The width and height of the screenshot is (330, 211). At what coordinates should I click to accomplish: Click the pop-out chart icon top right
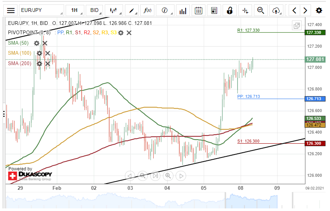pyautogui.click(x=297, y=26)
